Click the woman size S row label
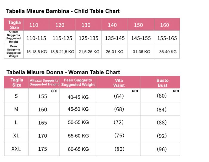Screen dimensions: 209x162 pyautogui.click(x=16, y=96)
